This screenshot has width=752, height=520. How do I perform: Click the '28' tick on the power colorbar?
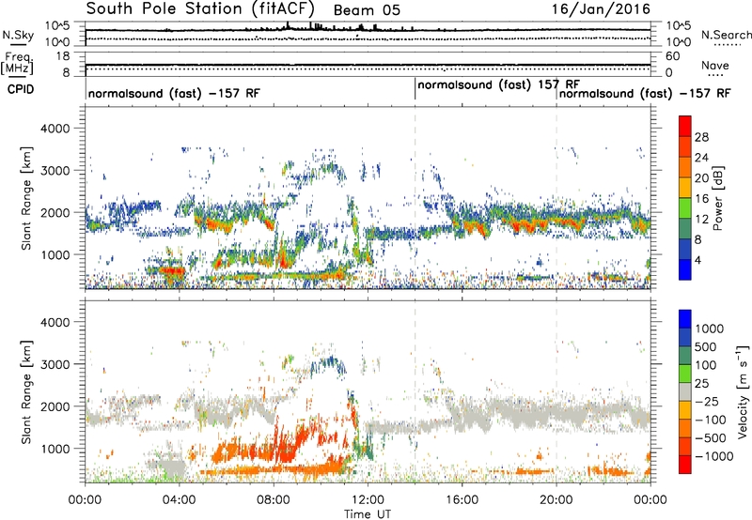(x=701, y=137)
